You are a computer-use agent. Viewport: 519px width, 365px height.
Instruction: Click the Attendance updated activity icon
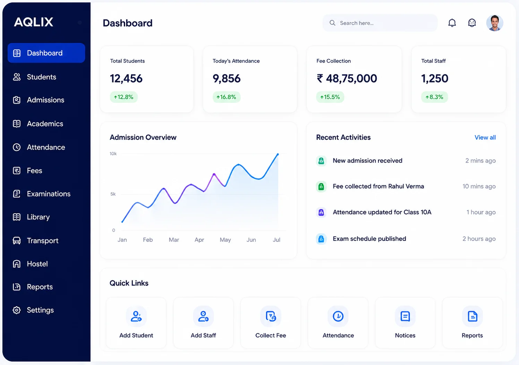(321, 212)
